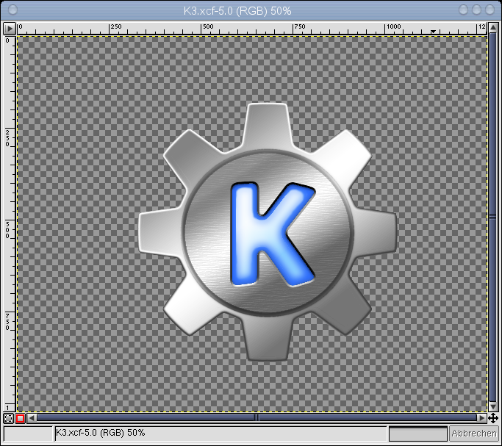This screenshot has width=502, height=446.
Task: Click the horizontal scrollbar thumb
Action: 257,418
